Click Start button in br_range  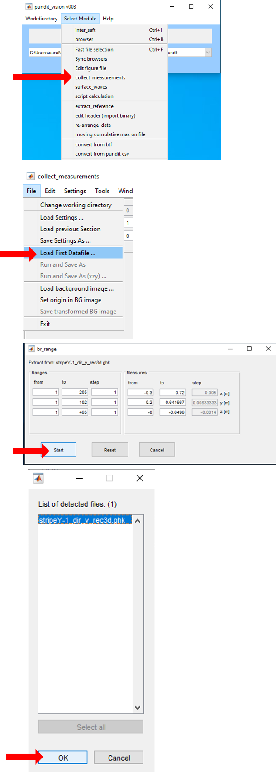tap(58, 450)
